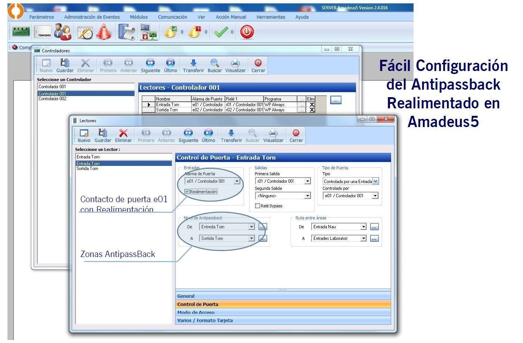Click the Seleccione un Lector search field
This screenshot has width=523, height=343.
click(124, 157)
